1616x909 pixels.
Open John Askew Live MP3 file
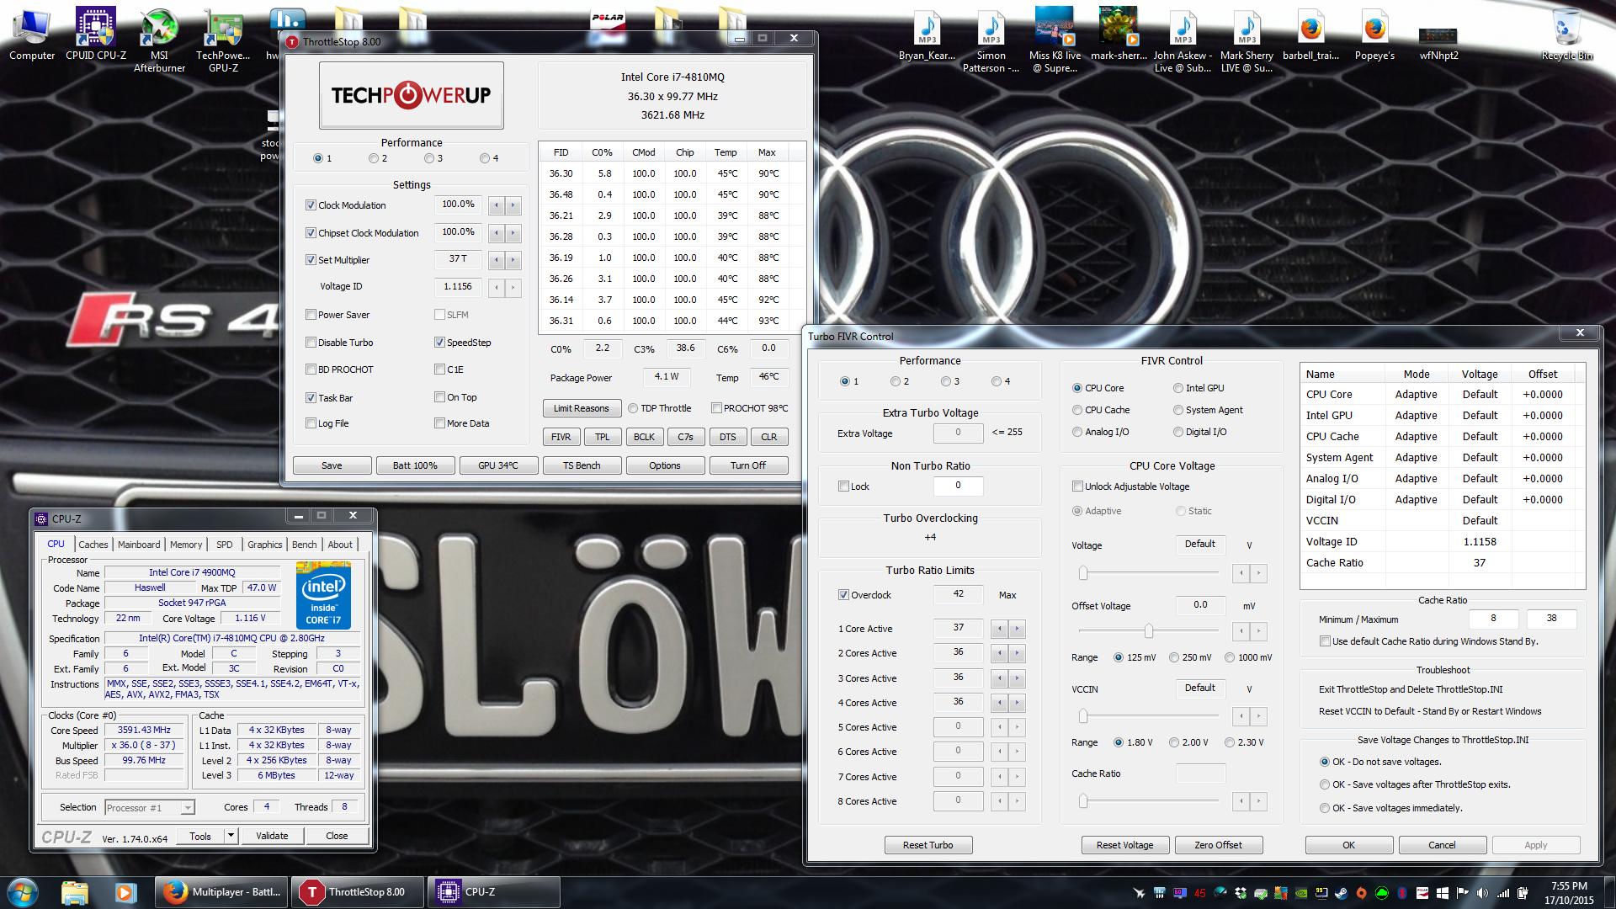tap(1183, 40)
